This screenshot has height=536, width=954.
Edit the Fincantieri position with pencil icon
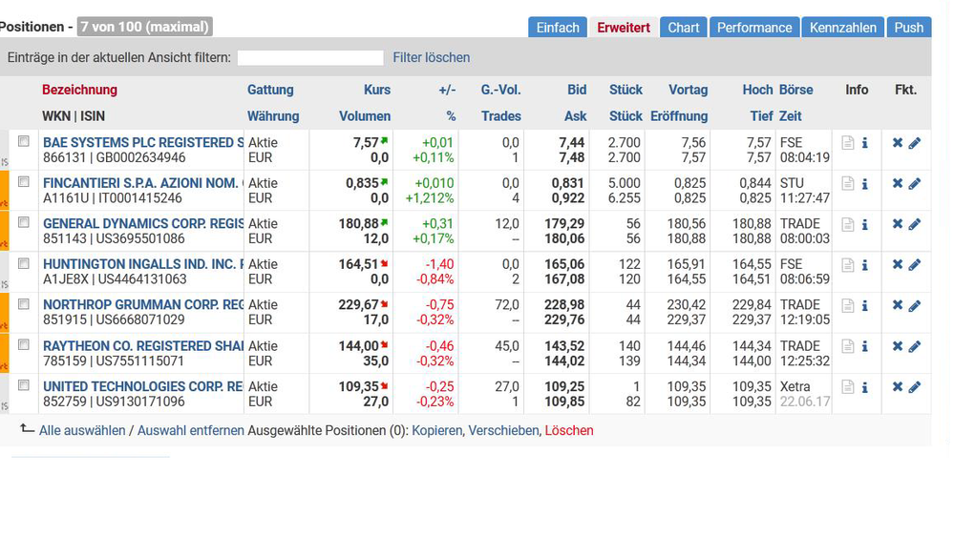coord(914,184)
